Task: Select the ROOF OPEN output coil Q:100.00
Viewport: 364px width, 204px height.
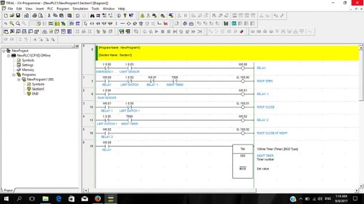Action: click(x=243, y=81)
